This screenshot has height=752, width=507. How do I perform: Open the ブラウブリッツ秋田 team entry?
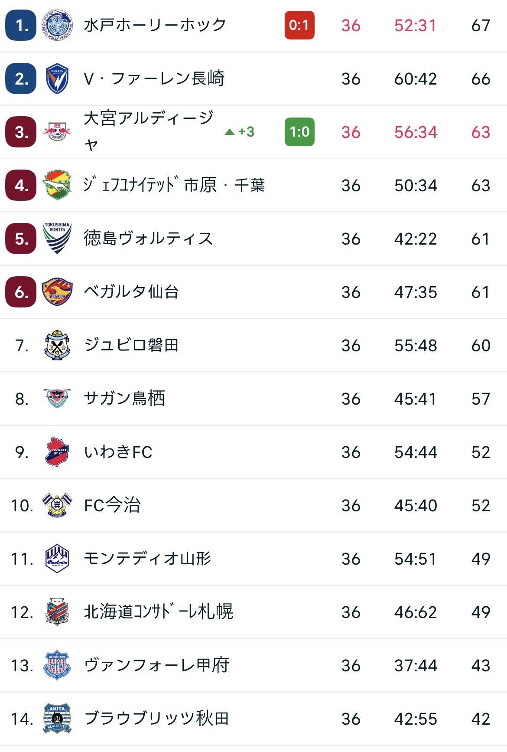(x=157, y=719)
